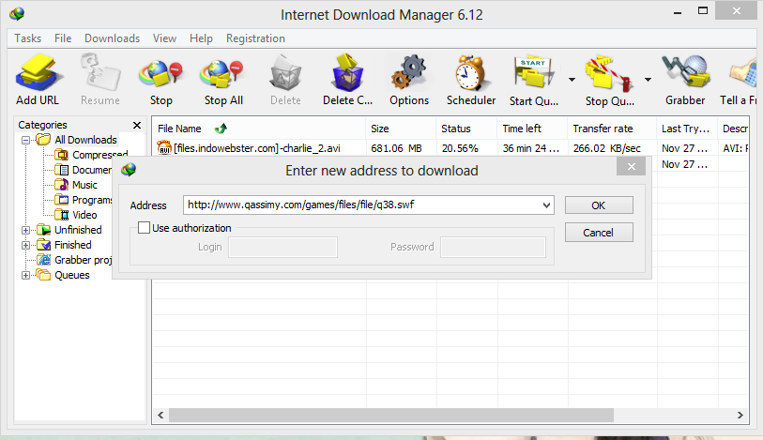This screenshot has height=440, width=763.
Task: Click the Add URL toolbar icon
Action: [x=38, y=73]
